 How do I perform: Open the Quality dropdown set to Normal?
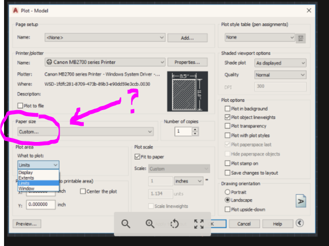(280, 75)
